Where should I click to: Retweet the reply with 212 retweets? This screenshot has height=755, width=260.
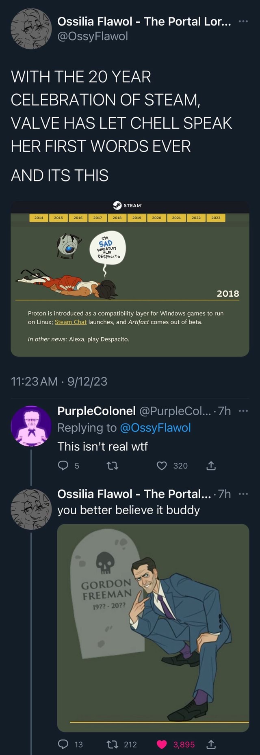pos(112,744)
